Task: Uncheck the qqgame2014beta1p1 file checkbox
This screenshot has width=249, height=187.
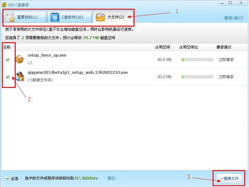Action: [x=7, y=77]
